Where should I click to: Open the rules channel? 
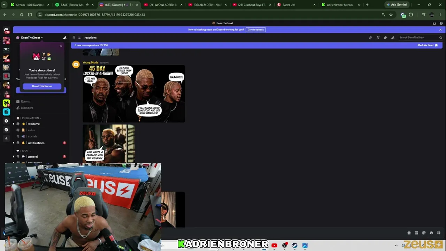41,130
